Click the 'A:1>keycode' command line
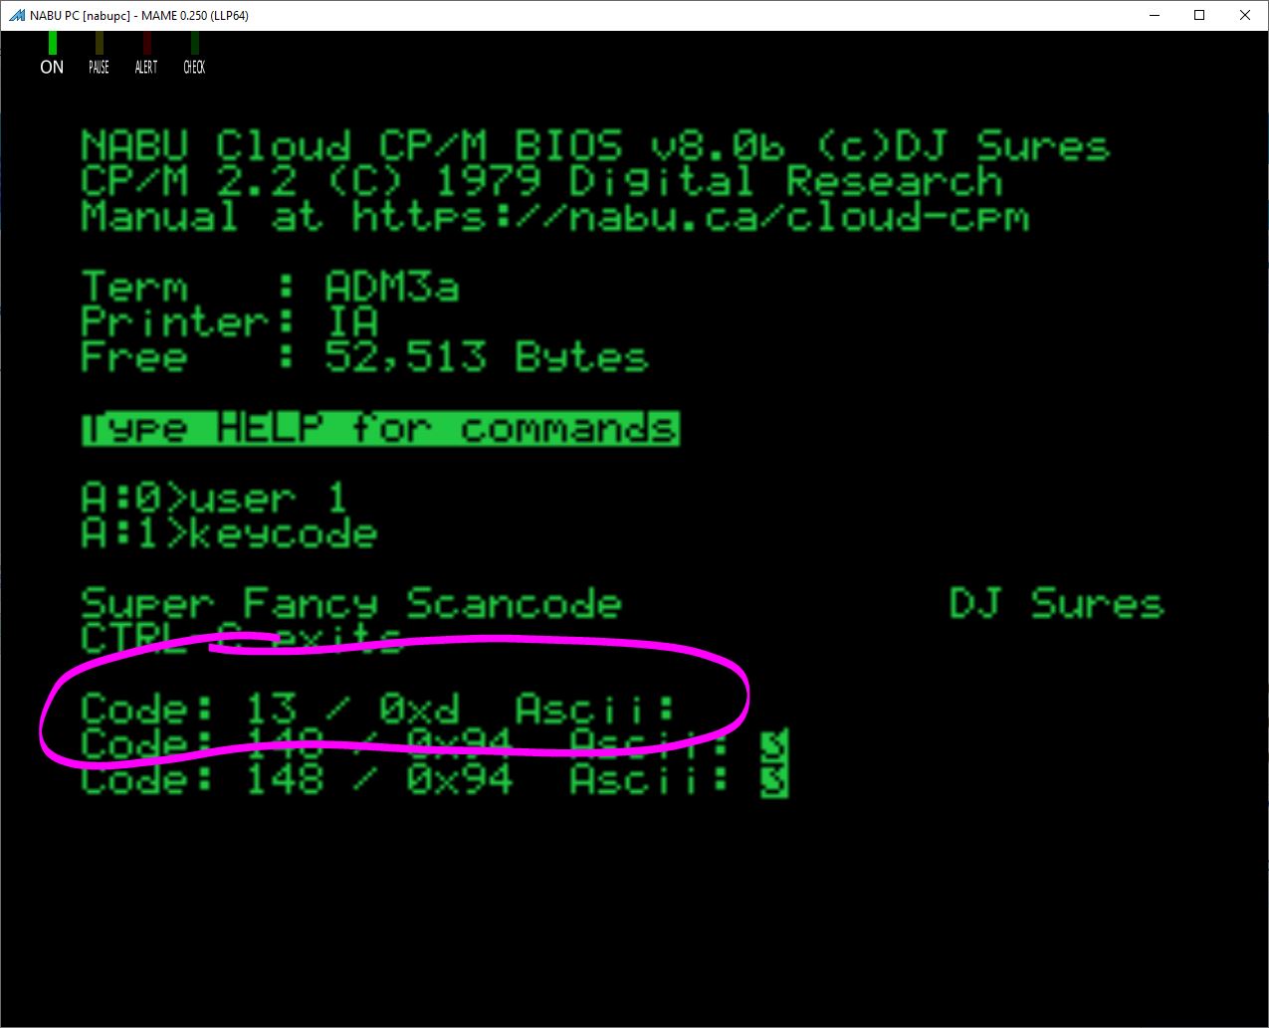Viewport: 1269px width, 1028px height. pyautogui.click(x=230, y=533)
